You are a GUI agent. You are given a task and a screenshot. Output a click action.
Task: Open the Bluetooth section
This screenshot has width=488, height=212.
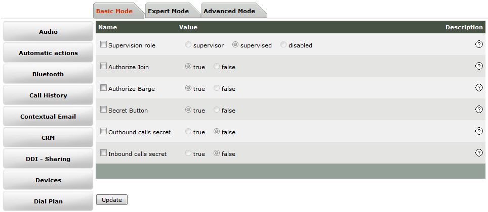(x=48, y=74)
